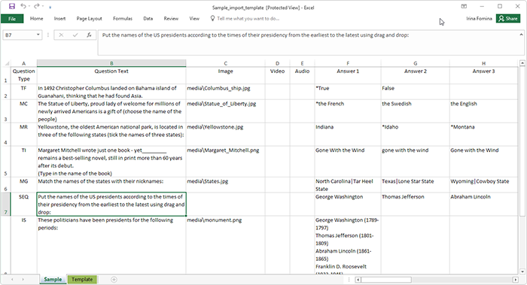Open the Data tab
Image resolution: width=527 pixels, height=285 pixels.
click(148, 19)
